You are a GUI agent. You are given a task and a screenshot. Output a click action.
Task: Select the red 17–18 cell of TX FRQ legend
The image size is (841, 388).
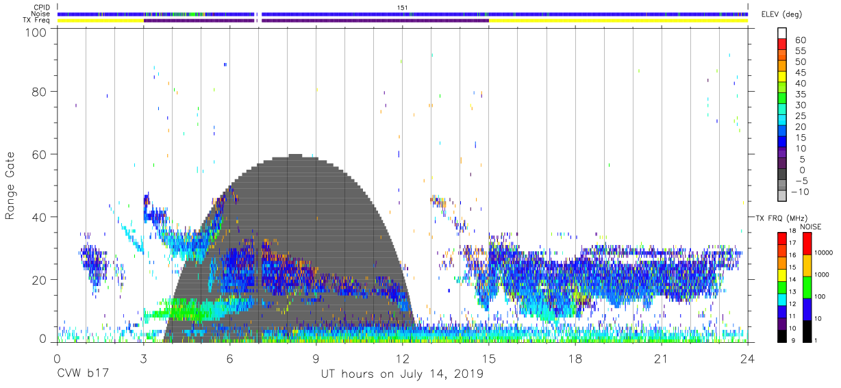781,238
